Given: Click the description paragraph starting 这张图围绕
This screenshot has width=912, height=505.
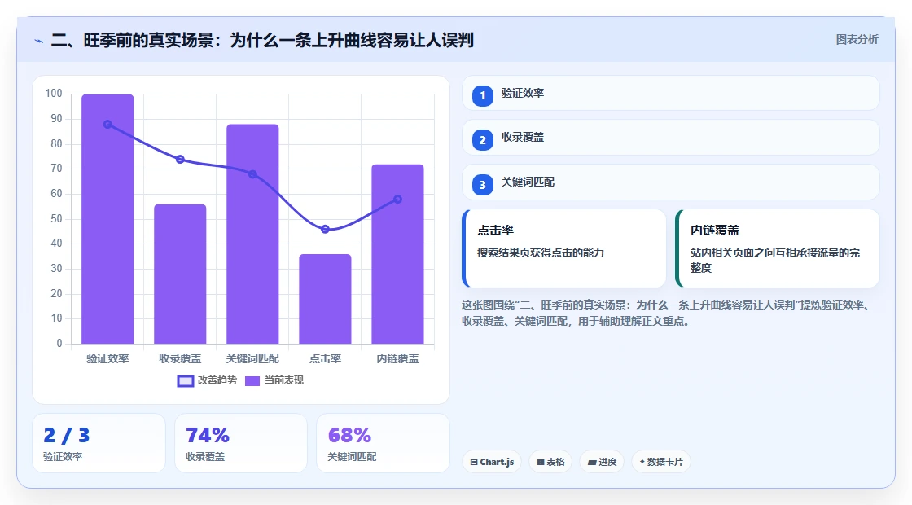Looking at the screenshot, I should click(x=668, y=313).
